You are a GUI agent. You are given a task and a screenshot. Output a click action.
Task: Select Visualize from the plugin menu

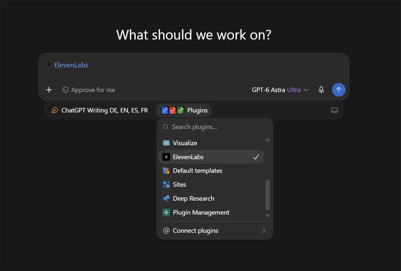pos(211,143)
